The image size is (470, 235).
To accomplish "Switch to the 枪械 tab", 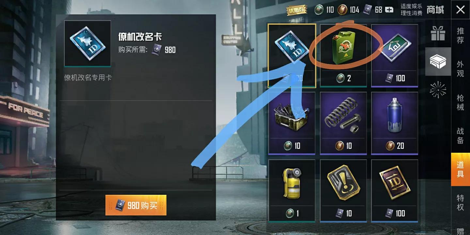I will tap(460, 102).
